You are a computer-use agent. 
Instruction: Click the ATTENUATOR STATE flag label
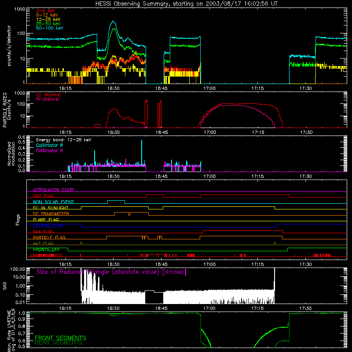click(53, 190)
